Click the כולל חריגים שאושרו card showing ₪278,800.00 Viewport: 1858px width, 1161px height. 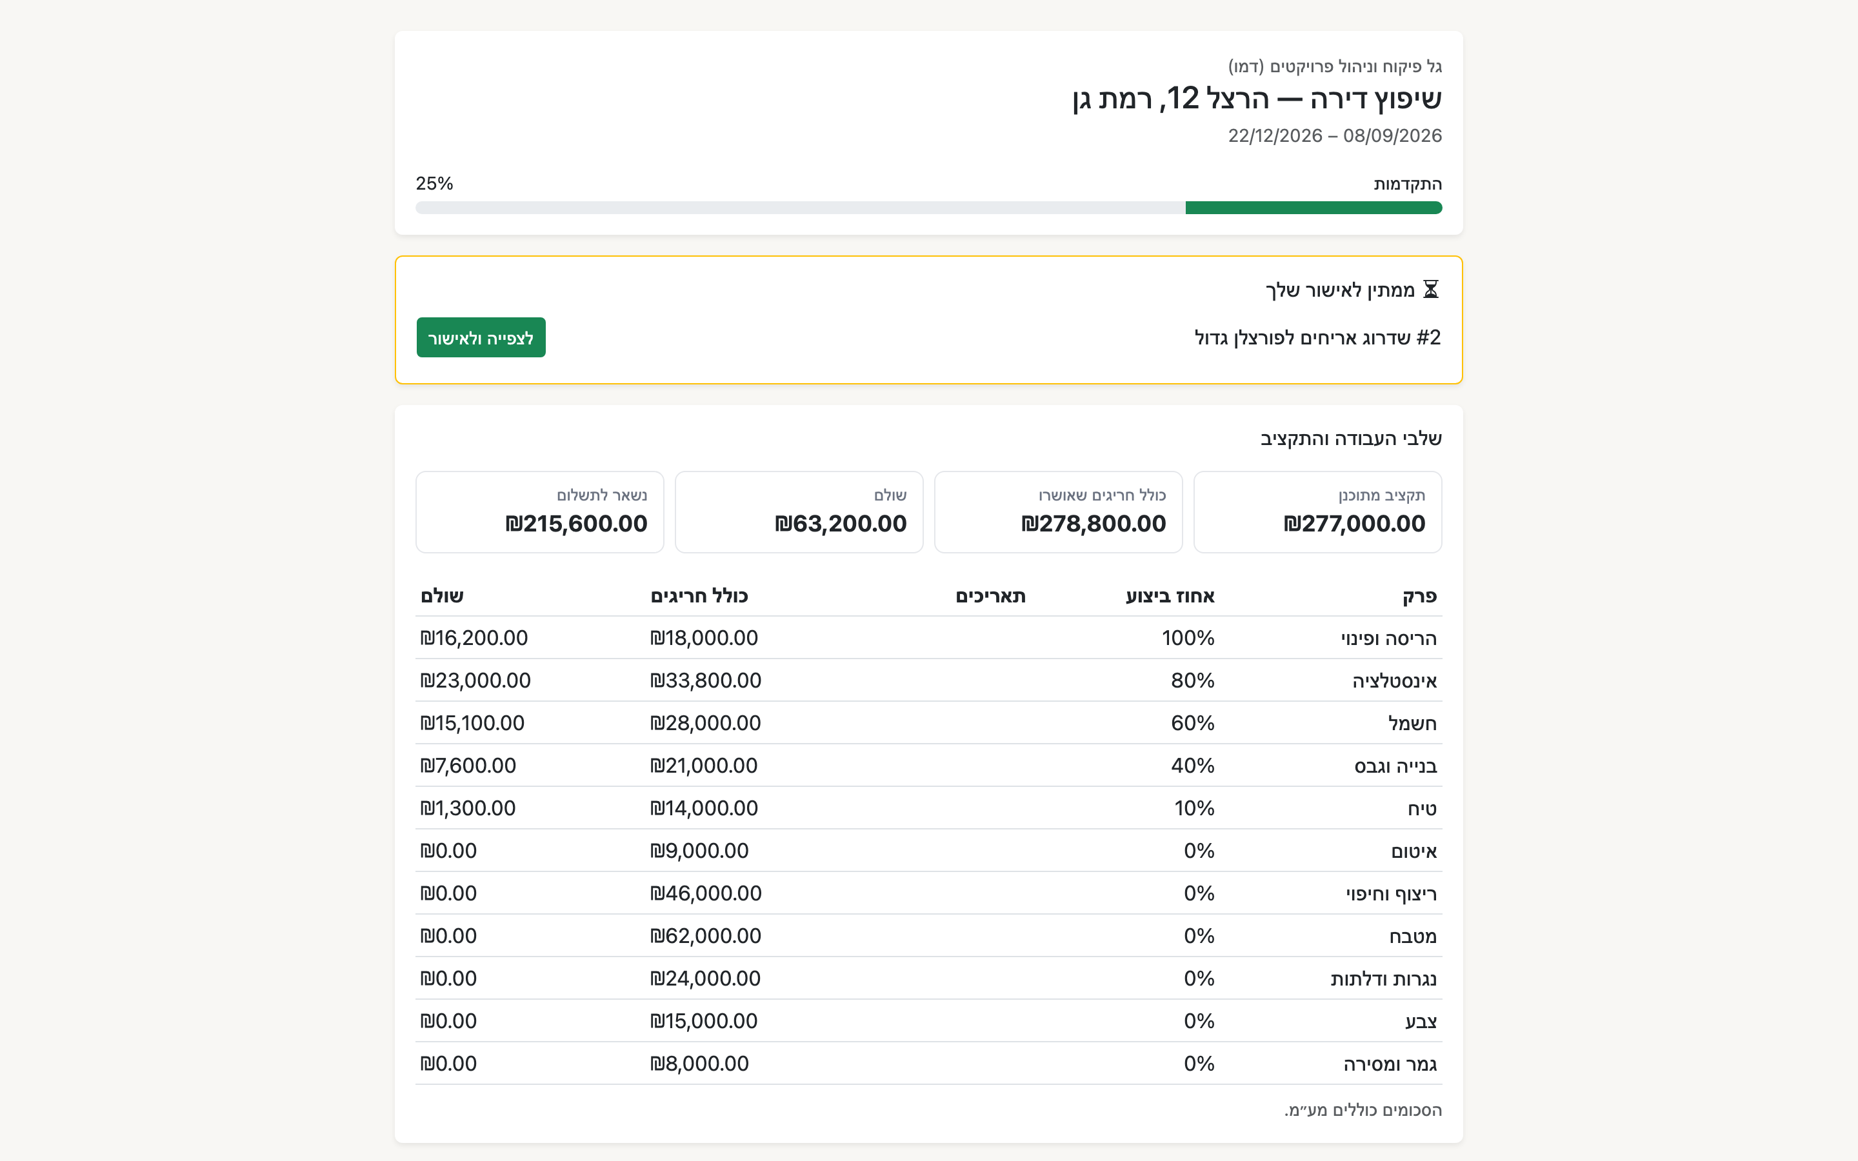tap(1058, 512)
